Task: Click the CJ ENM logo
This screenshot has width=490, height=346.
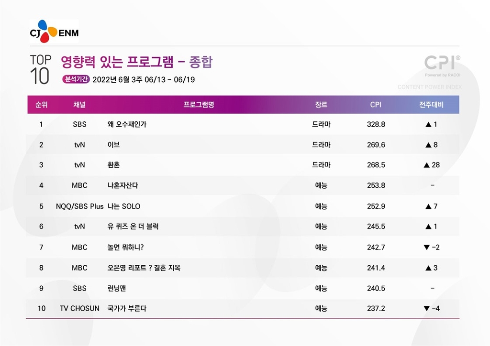Action: click(x=54, y=32)
